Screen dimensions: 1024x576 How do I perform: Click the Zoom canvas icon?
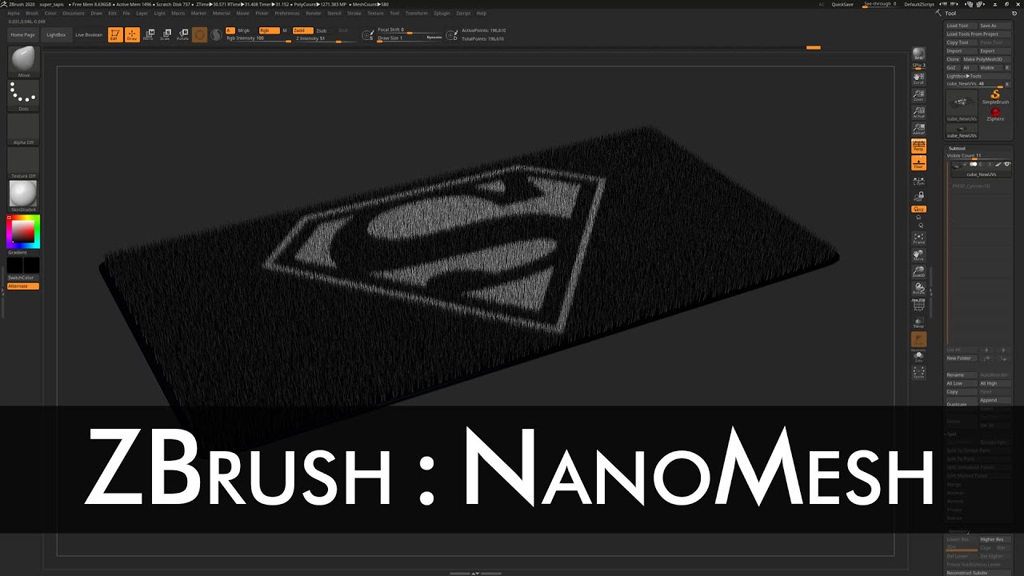click(918, 95)
